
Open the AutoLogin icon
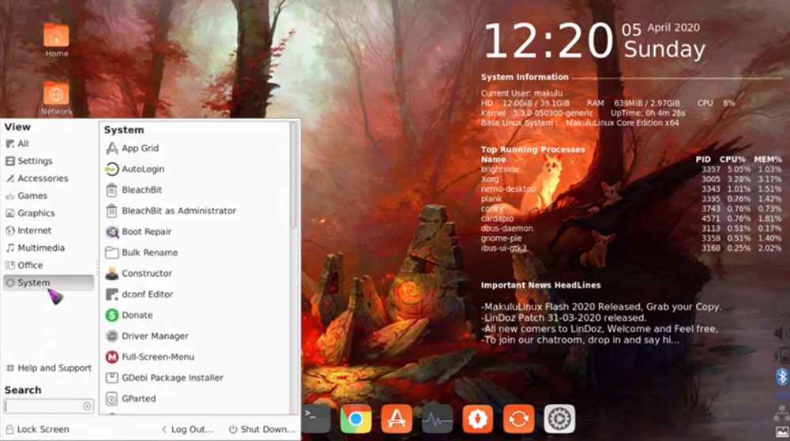click(x=112, y=170)
